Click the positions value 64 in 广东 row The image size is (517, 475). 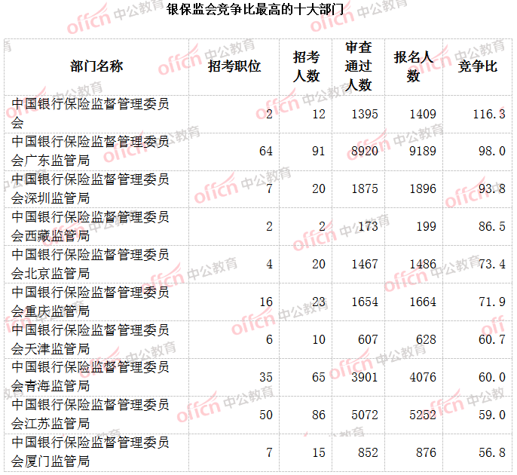pyautogui.click(x=266, y=151)
